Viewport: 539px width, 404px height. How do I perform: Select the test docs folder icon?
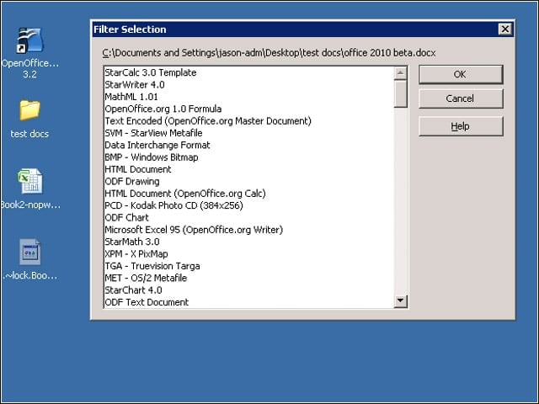[x=30, y=110]
